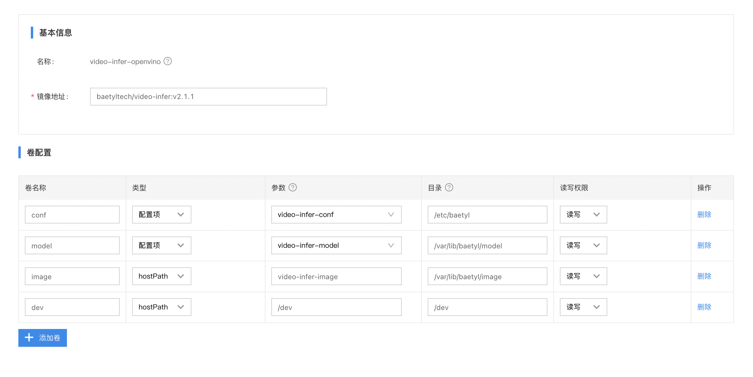
Task: Click the dev volume name field
Action: click(x=72, y=307)
